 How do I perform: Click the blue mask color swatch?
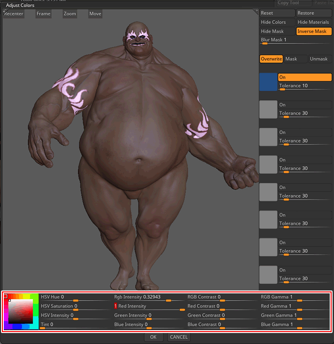[x=268, y=82]
